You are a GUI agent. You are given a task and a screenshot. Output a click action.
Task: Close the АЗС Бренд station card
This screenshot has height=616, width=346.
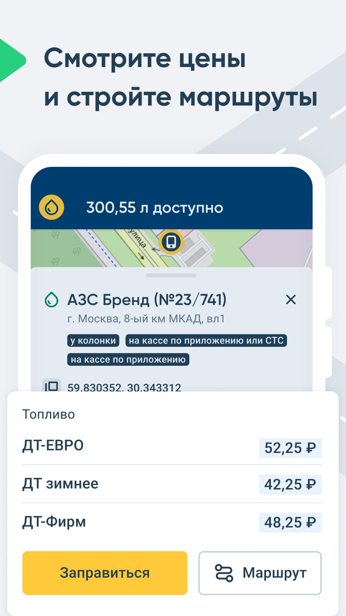click(291, 300)
